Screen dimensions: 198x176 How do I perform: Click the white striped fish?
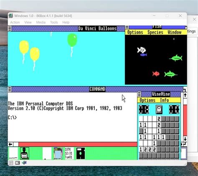pos(142,50)
